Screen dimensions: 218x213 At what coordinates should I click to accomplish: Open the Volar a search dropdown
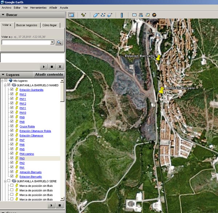(x=52, y=42)
